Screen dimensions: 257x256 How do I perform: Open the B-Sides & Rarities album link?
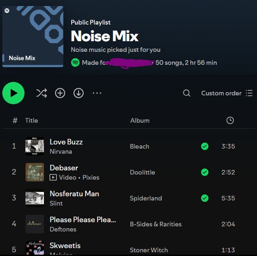tap(156, 224)
